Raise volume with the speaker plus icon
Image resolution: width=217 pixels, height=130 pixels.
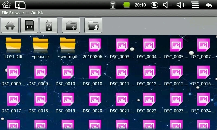[x=181, y=5]
